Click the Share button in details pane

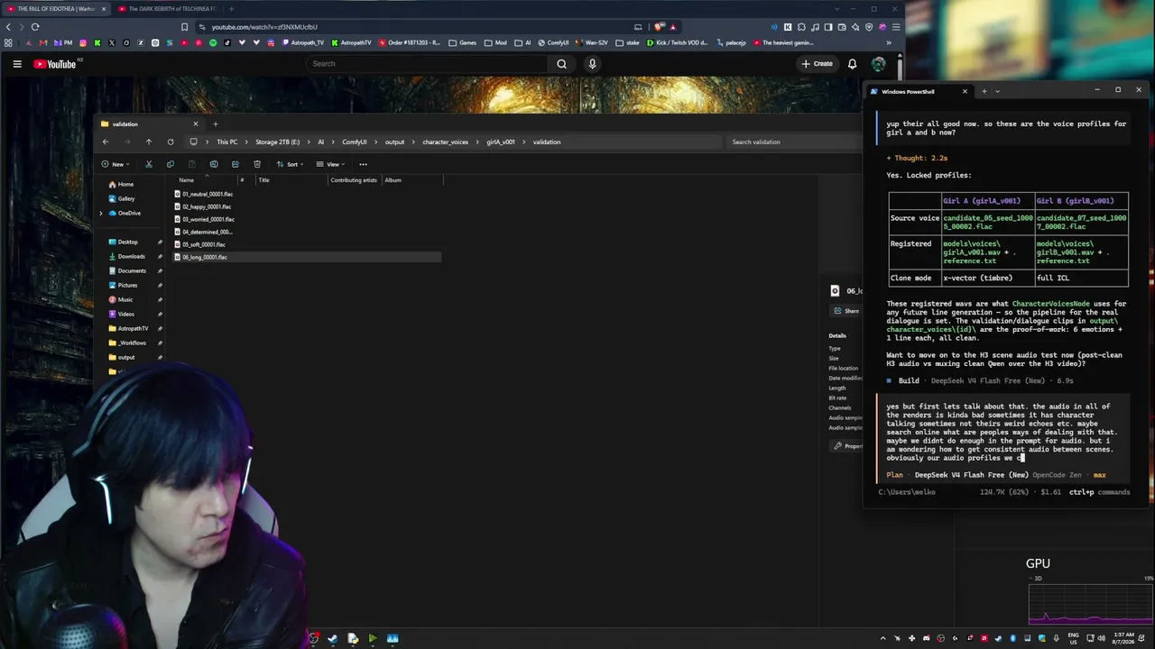846,311
